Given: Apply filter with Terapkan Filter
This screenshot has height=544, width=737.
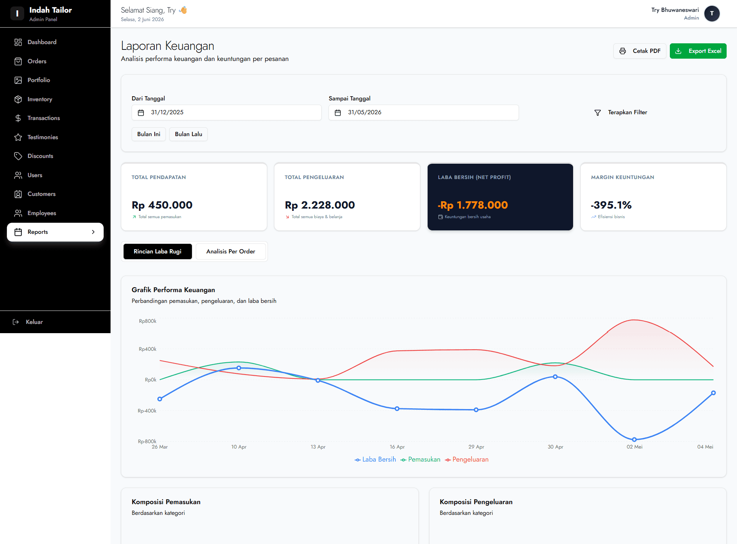Looking at the screenshot, I should (x=621, y=112).
